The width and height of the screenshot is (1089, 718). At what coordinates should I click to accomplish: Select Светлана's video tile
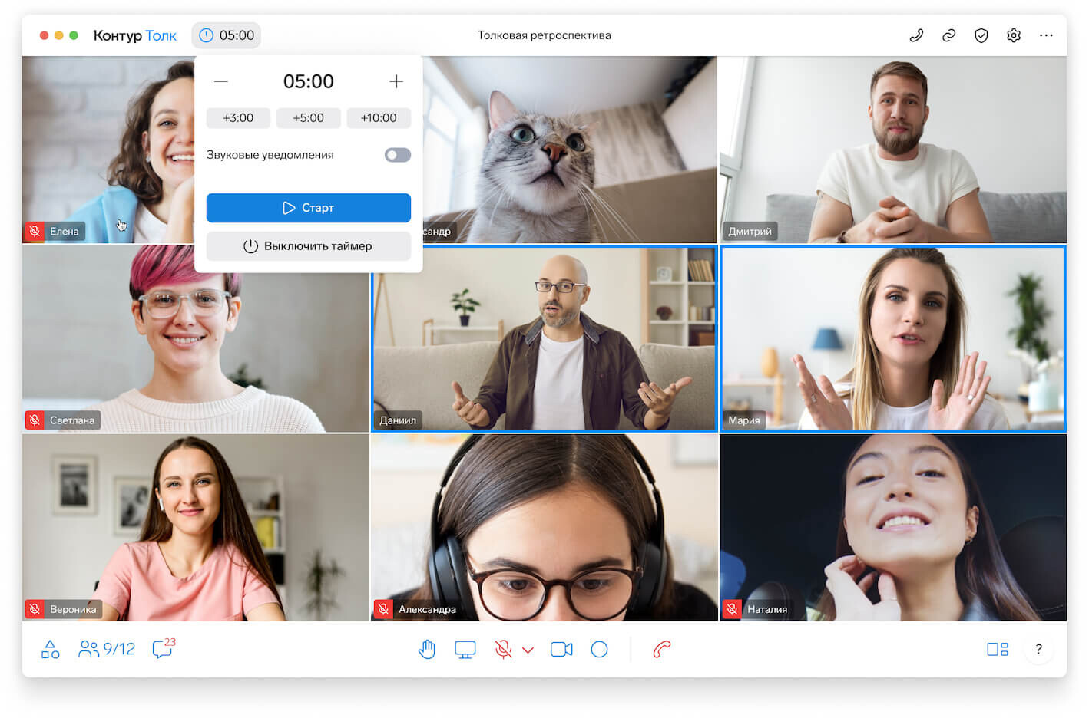click(x=196, y=339)
